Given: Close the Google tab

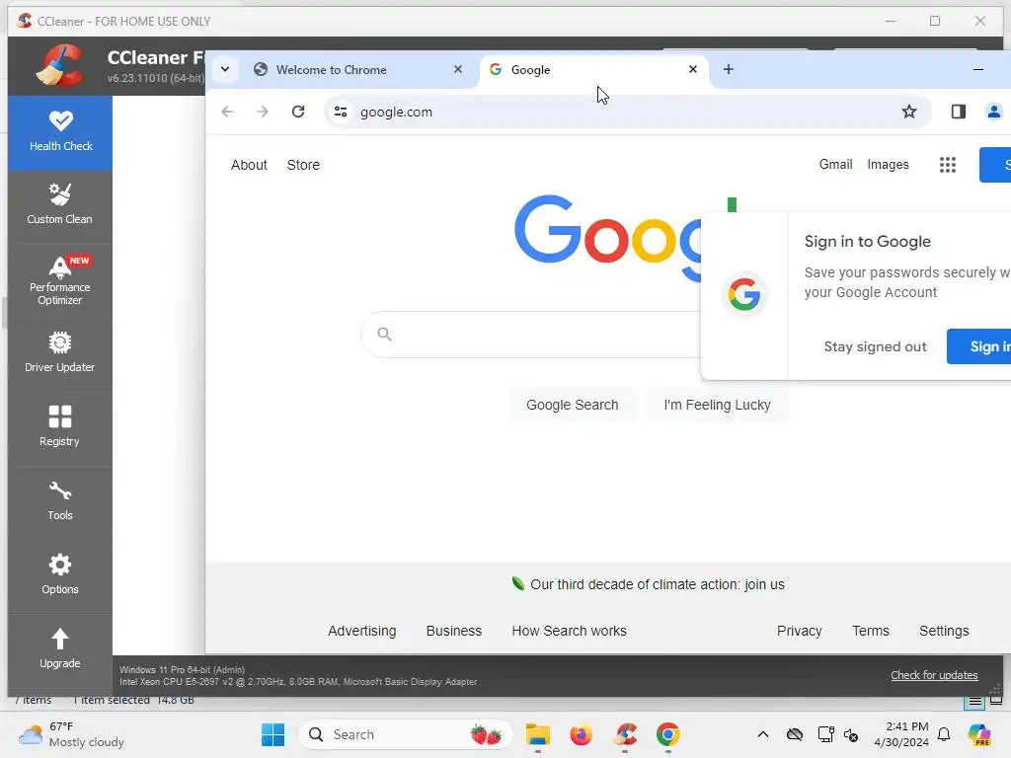Looking at the screenshot, I should pyautogui.click(x=692, y=69).
